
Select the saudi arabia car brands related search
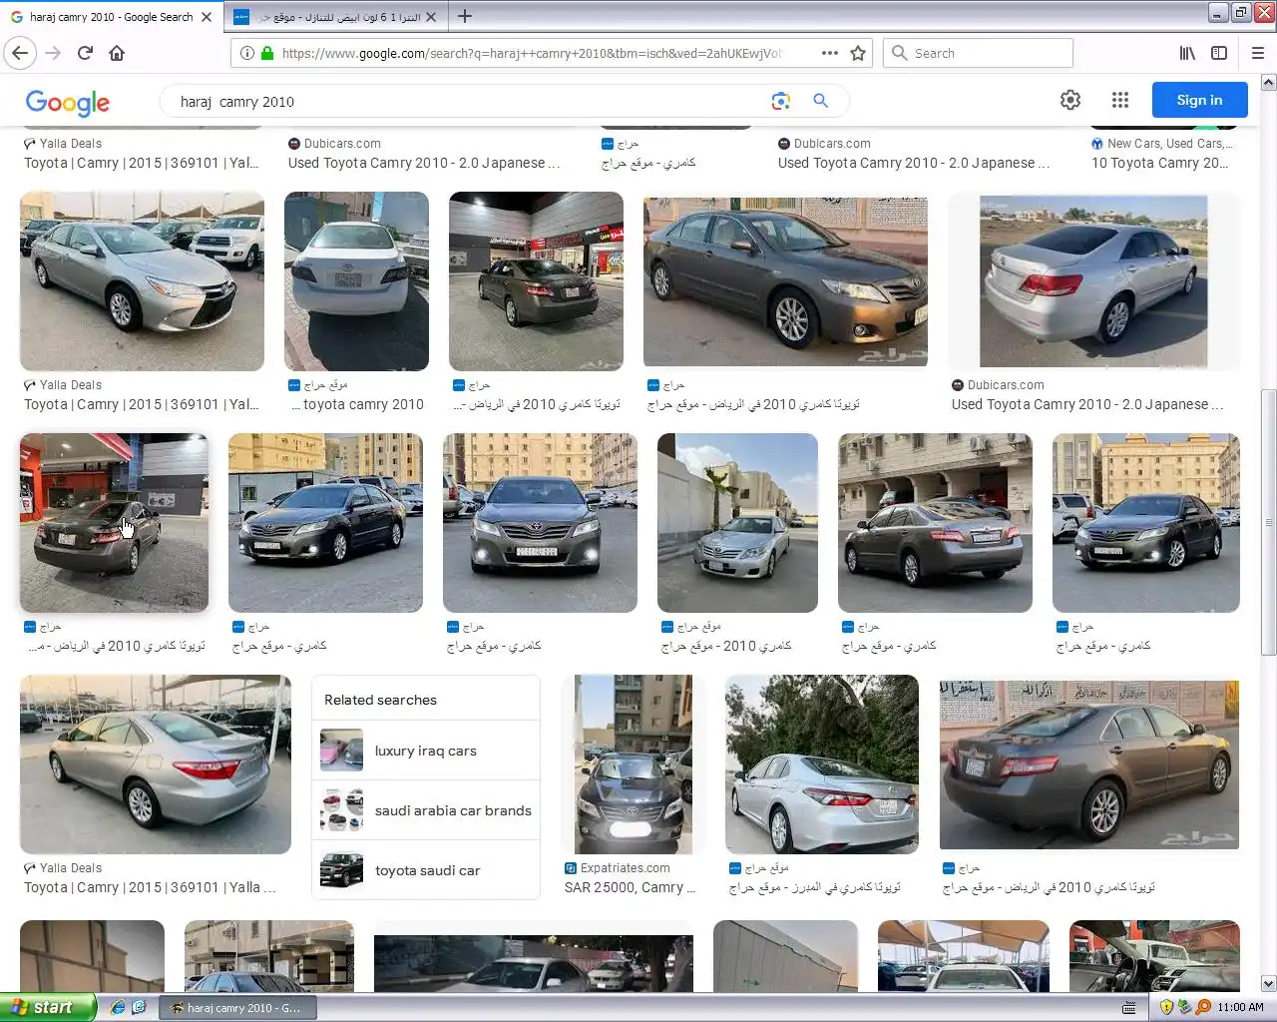[426, 810]
